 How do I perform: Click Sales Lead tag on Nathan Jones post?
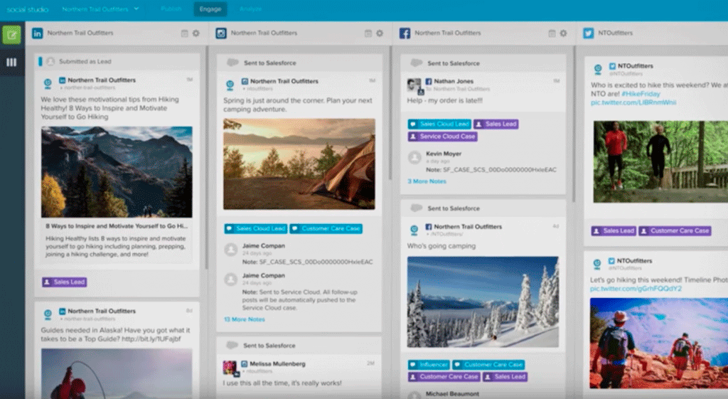point(496,124)
